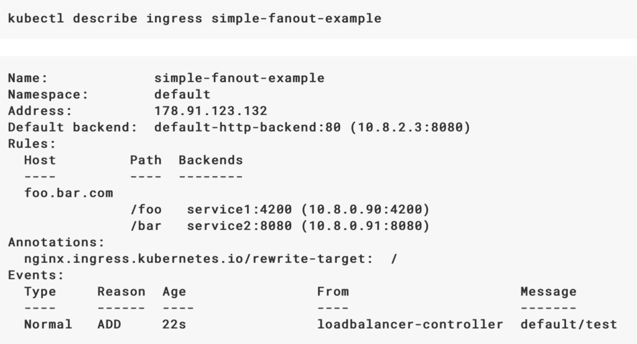Image resolution: width=637 pixels, height=344 pixels.
Task: Click the /bar path entry
Action: (146, 226)
